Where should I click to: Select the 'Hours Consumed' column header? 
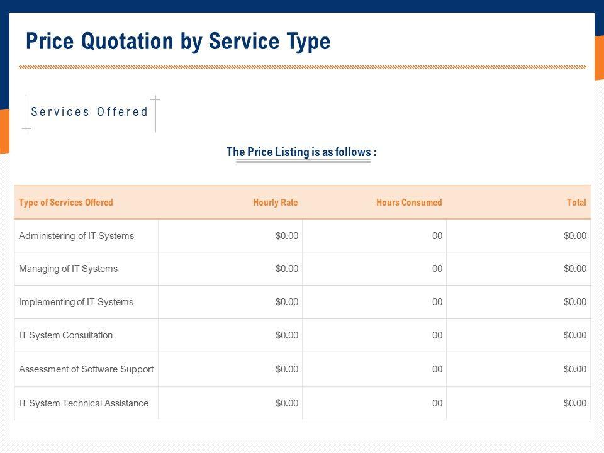click(409, 203)
